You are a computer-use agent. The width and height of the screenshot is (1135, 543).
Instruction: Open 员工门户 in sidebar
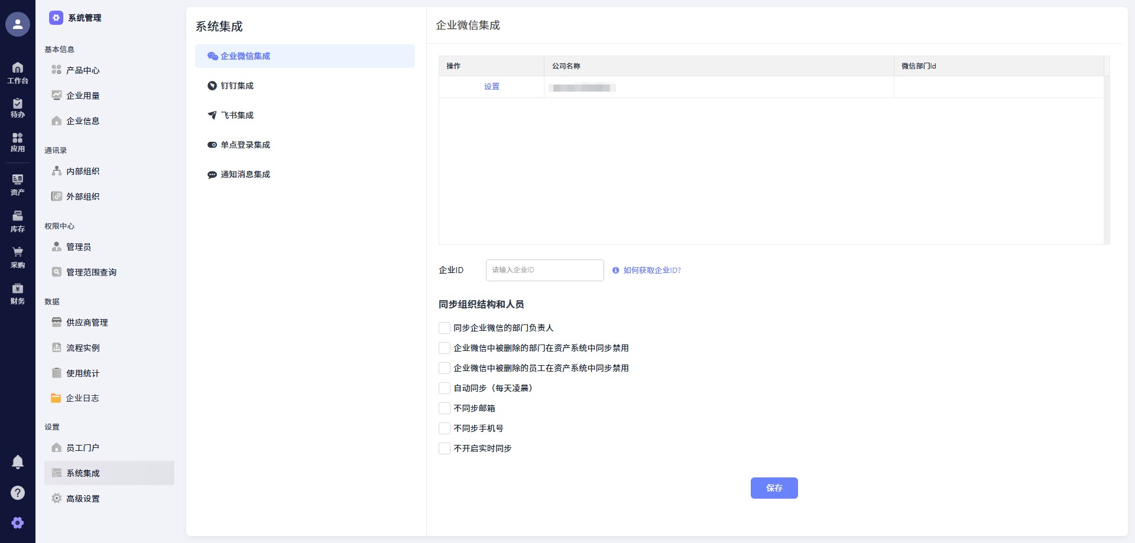109,448
